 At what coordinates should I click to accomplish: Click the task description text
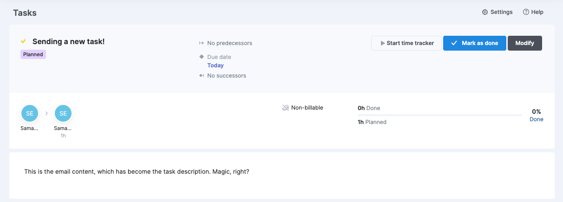click(137, 171)
